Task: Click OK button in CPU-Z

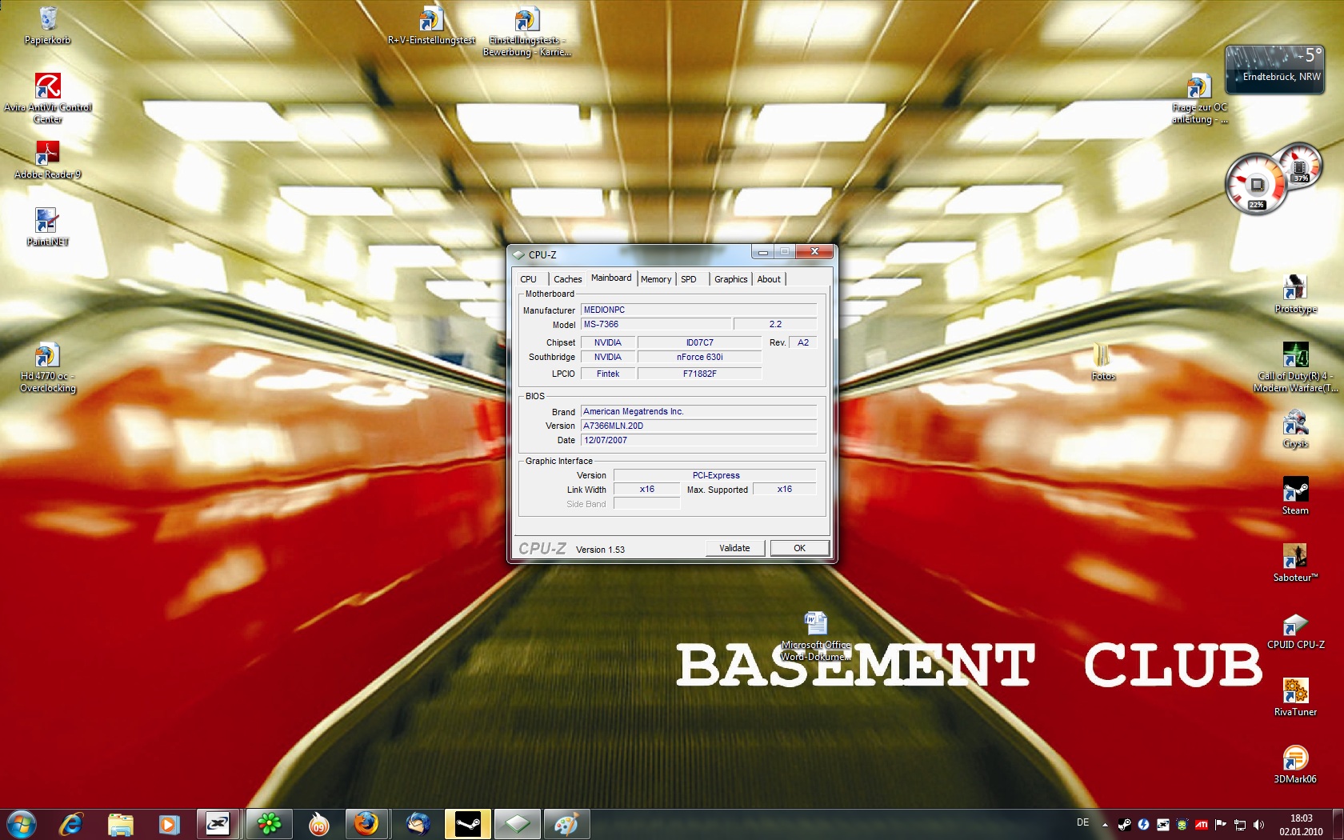Action: (x=799, y=548)
